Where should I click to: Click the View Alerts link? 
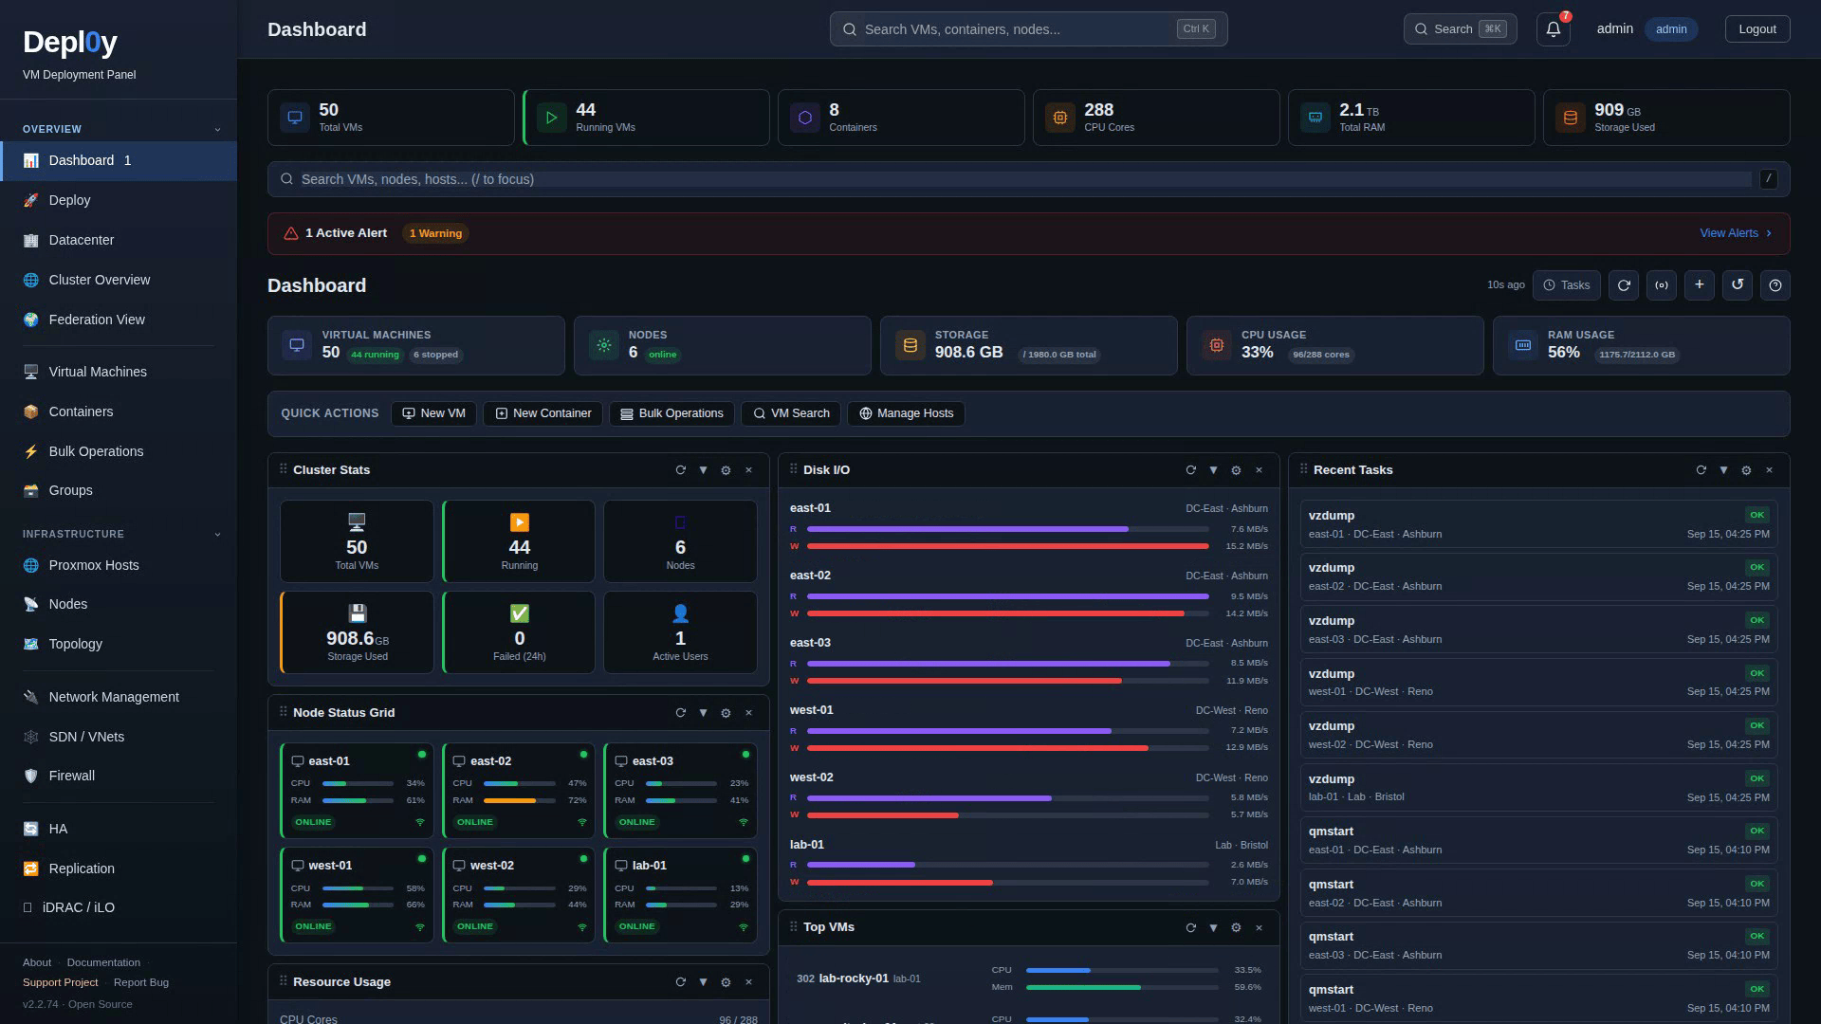pos(1736,233)
